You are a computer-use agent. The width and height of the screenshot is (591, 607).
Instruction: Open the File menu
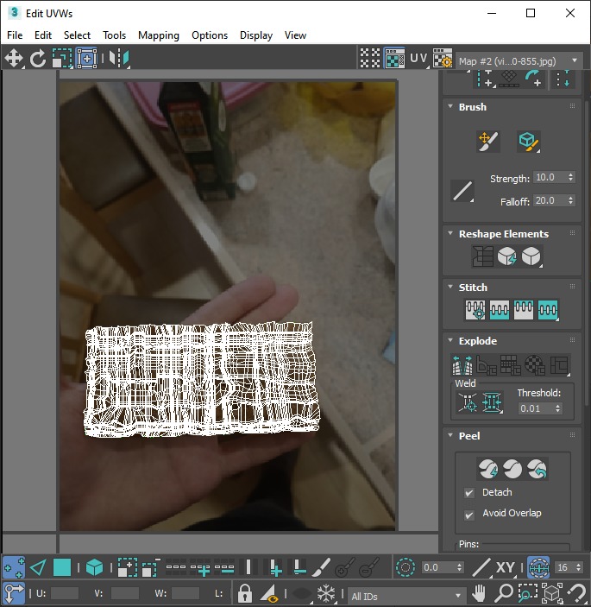[x=15, y=35]
